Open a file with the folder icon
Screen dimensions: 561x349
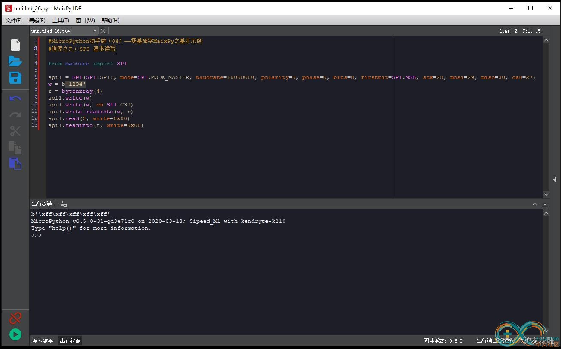[x=15, y=61]
